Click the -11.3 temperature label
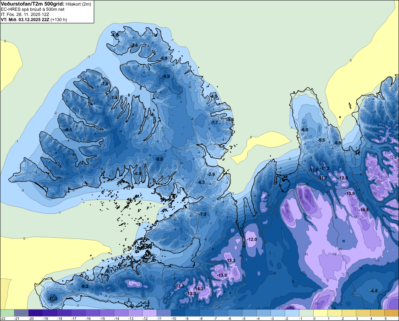Image resolution: width=399 pixels, height=321 pixels. pos(53,299)
